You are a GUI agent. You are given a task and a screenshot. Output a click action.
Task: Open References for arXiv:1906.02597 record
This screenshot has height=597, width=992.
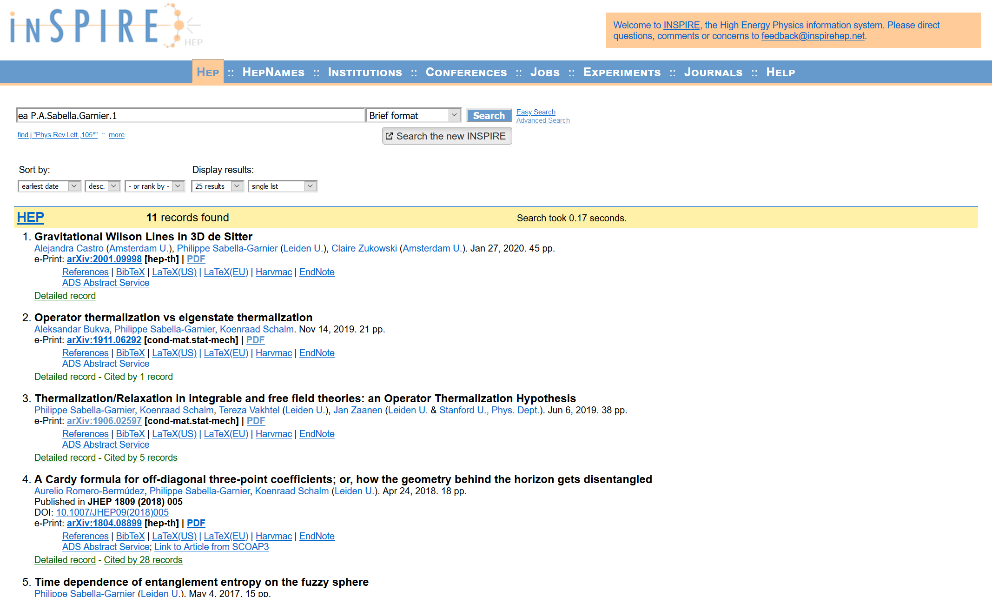pos(86,434)
